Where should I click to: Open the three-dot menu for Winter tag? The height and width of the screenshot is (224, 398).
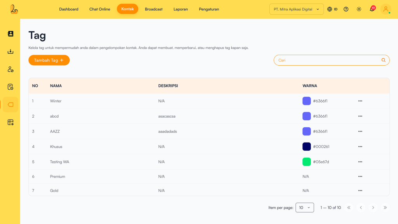[x=360, y=101]
